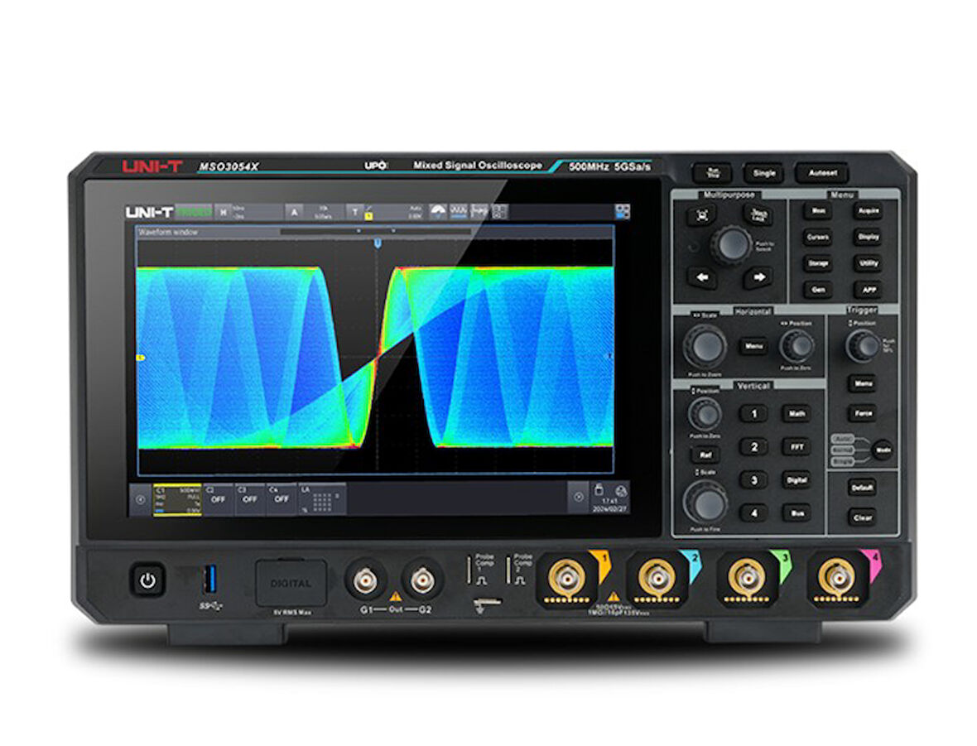977x746 pixels.
Task: Open the Measure menu with the Meas button
Action: (817, 211)
